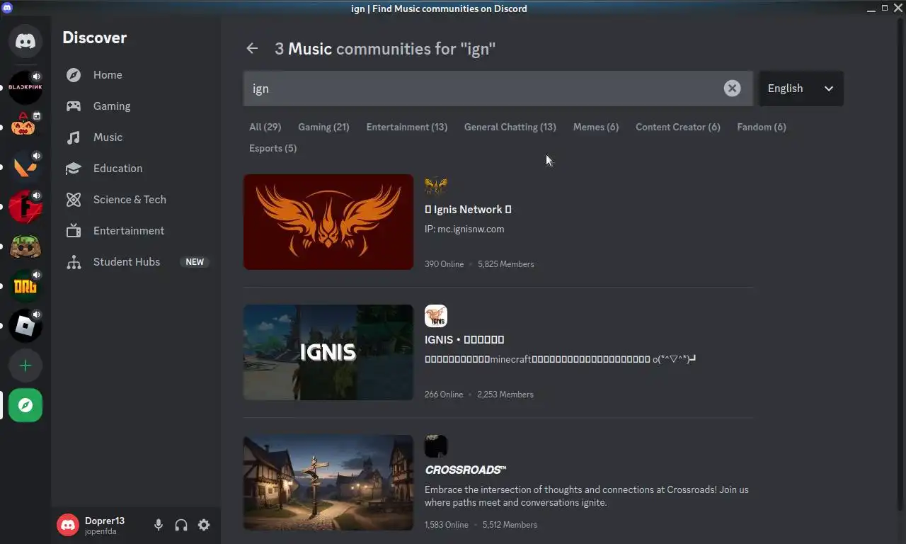The image size is (906, 544).
Task: Filter results by Content Creator (6)
Action: [677, 127]
